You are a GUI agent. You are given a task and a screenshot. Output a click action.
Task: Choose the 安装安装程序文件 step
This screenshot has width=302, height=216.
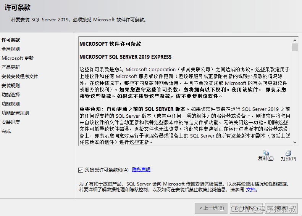coord(20,77)
